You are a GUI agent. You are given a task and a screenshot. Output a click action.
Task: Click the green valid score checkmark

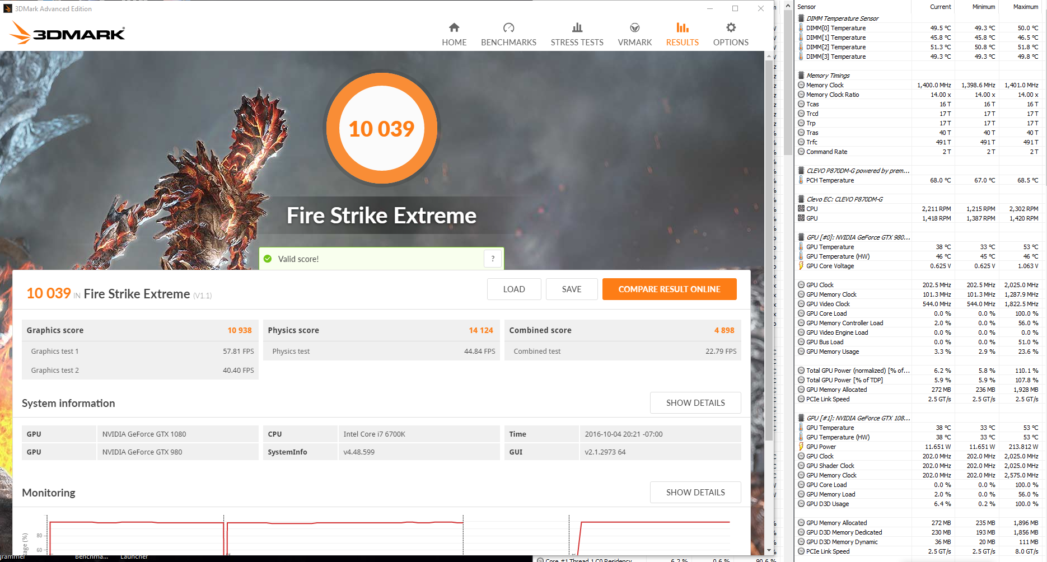268,259
